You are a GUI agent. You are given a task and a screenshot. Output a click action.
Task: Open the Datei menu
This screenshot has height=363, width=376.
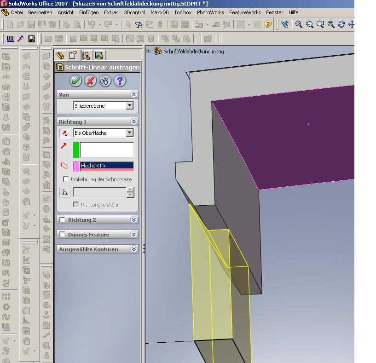[x=17, y=12]
